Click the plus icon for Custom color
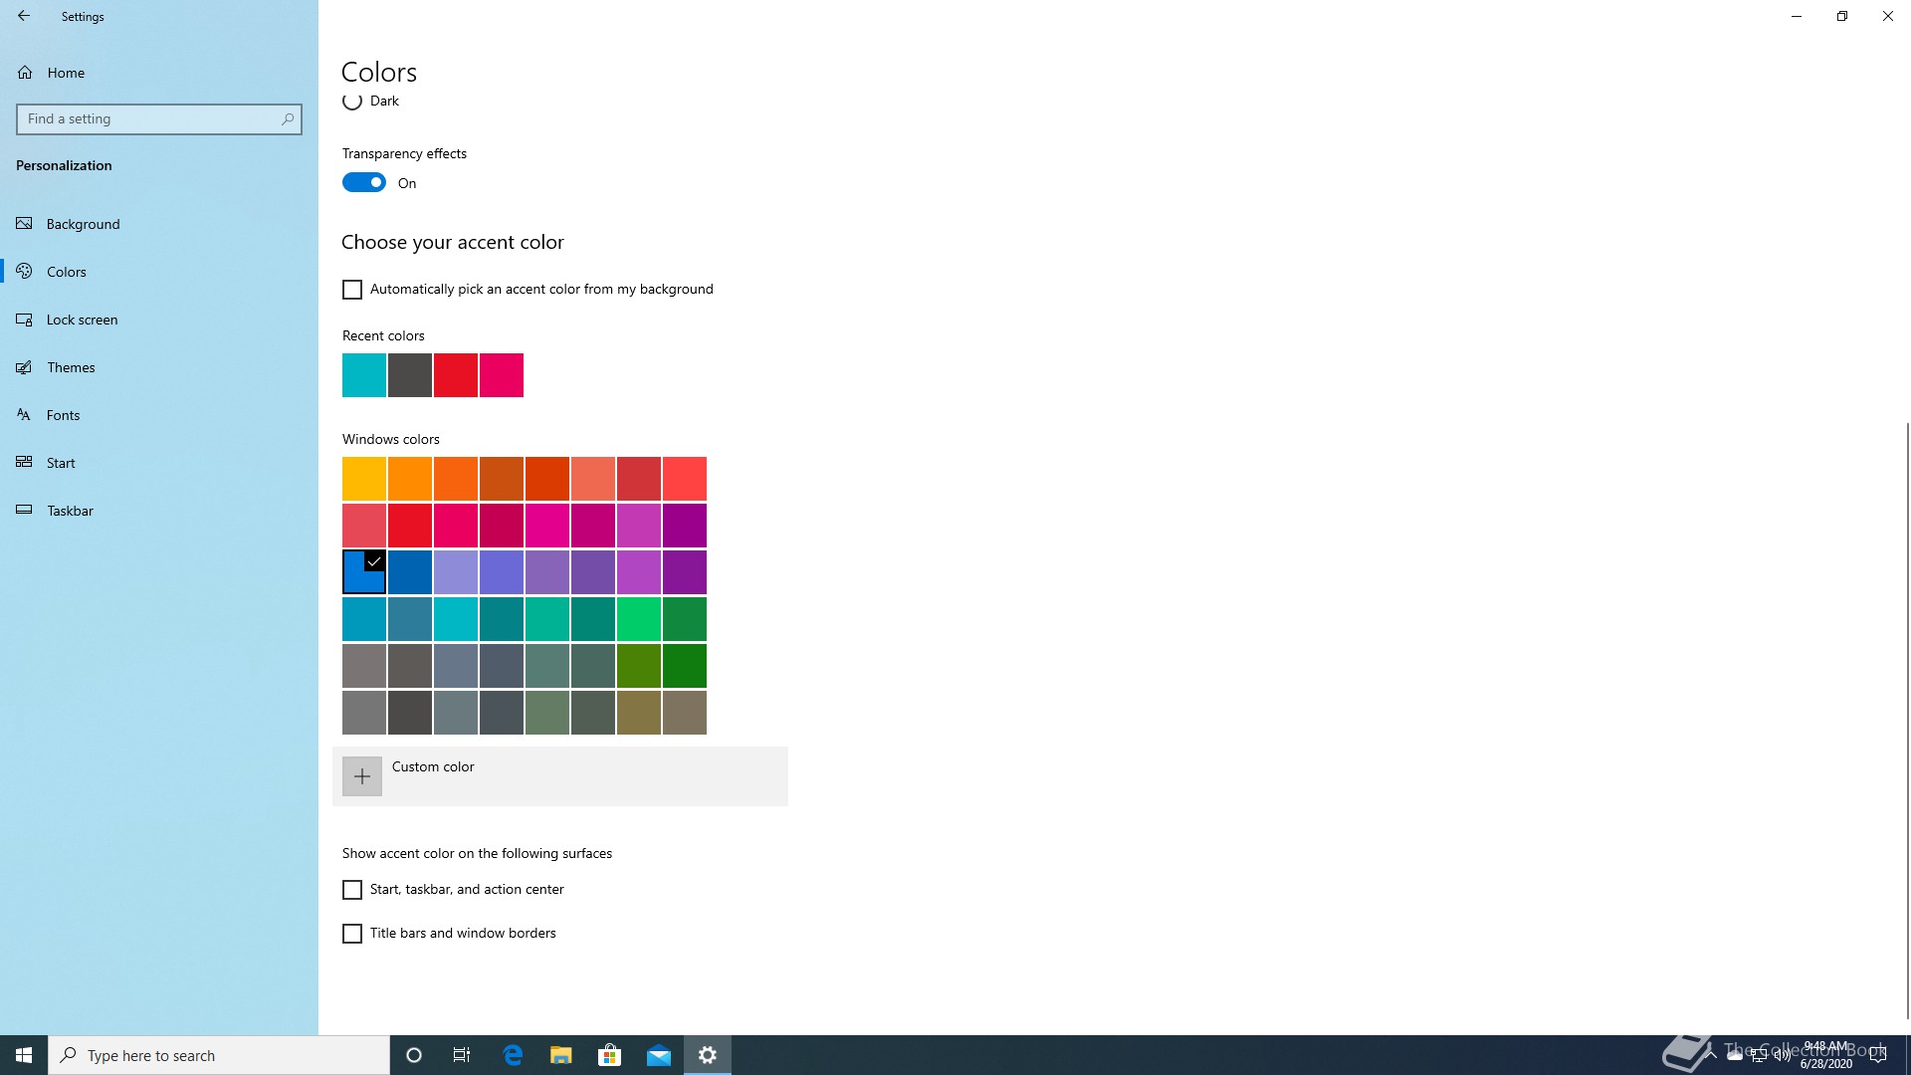1911x1075 pixels. 362,776
